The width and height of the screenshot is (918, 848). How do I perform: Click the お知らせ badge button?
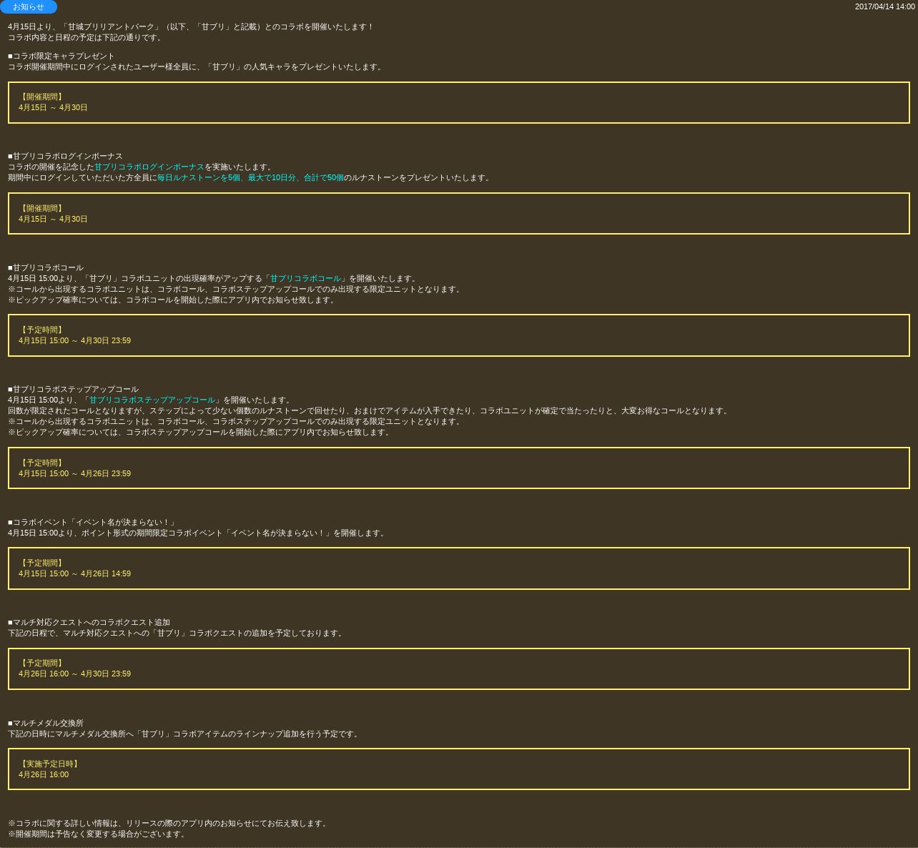pyautogui.click(x=29, y=6)
